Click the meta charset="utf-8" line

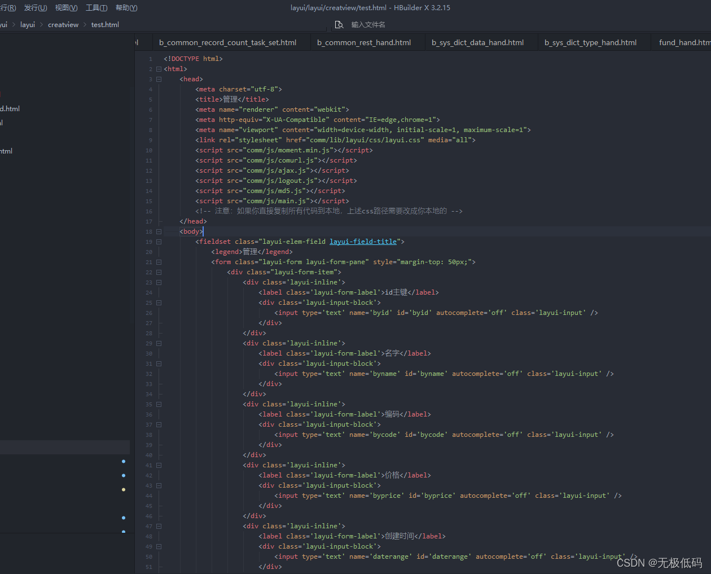click(x=238, y=89)
